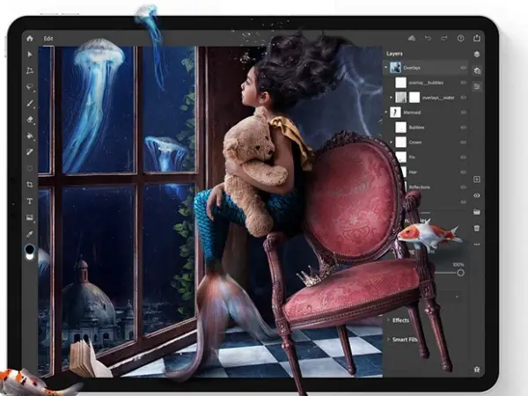Expand the Smart Filters section
Screen dimensions: 528x396
click(x=388, y=339)
